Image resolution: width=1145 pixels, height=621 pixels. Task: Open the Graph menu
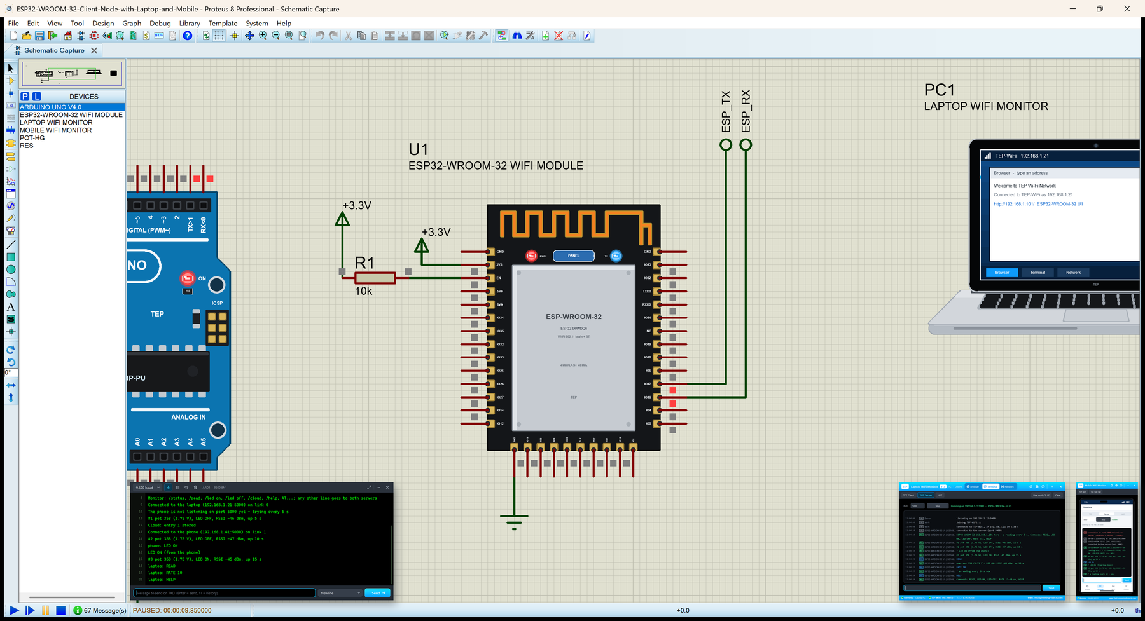tap(132, 23)
